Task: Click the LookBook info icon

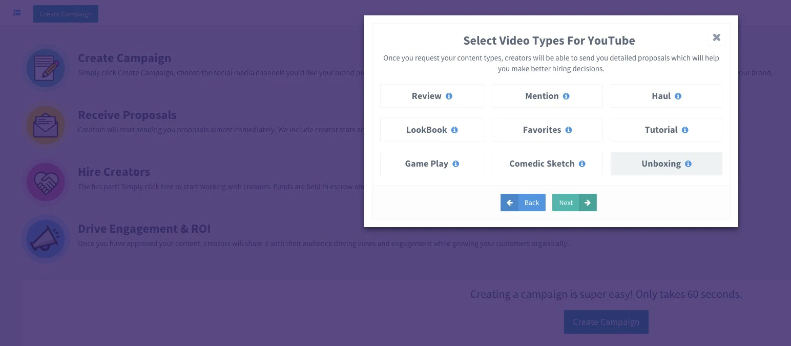Action: pos(454,130)
